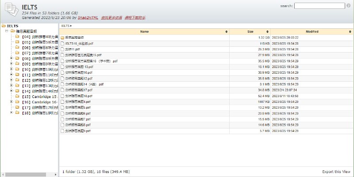Click the folder icon of 【04】 tree item
Image resolution: width=354 pixels, height=177 pixels.
point(17,37)
